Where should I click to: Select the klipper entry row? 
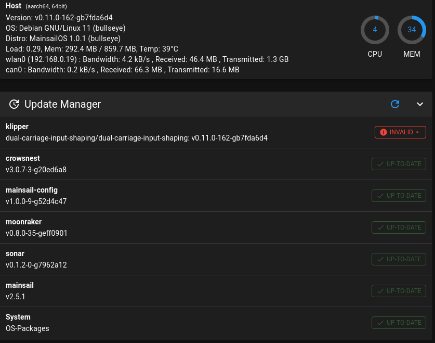pyautogui.click(x=182, y=132)
